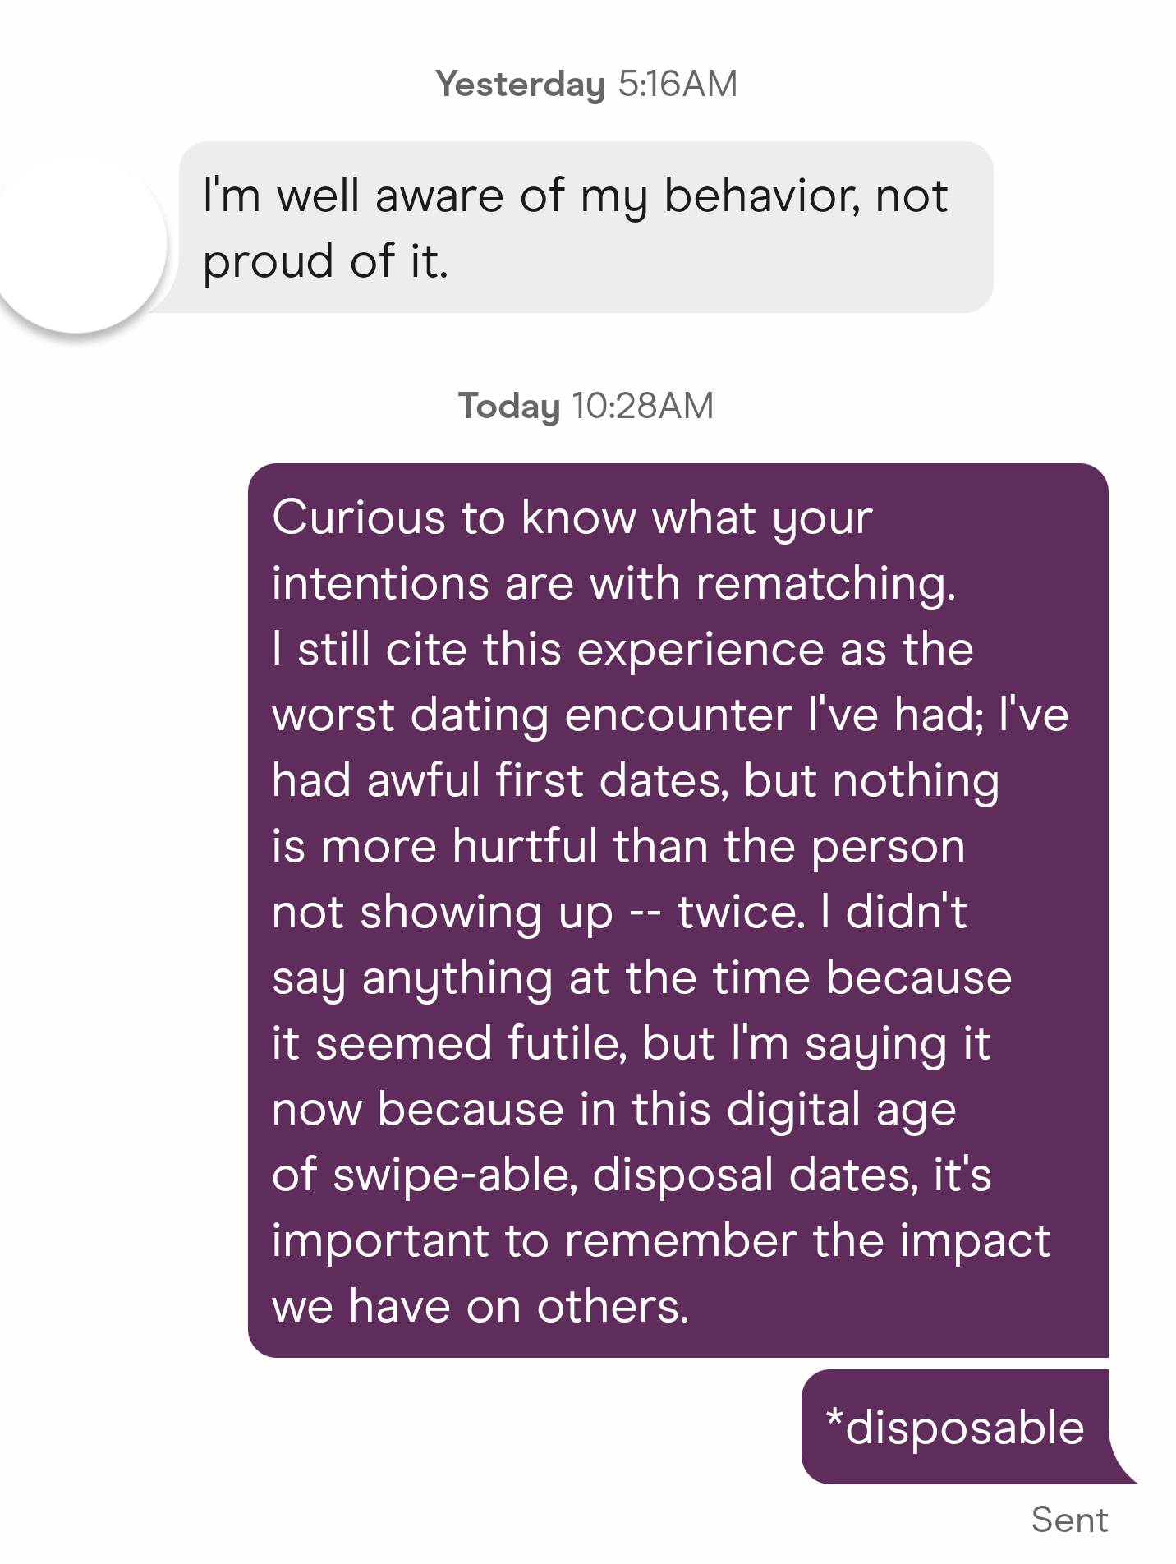1176x1564 pixels.
Task: Click the 'Today 10:28AM' timestamp
Action: pos(586,406)
